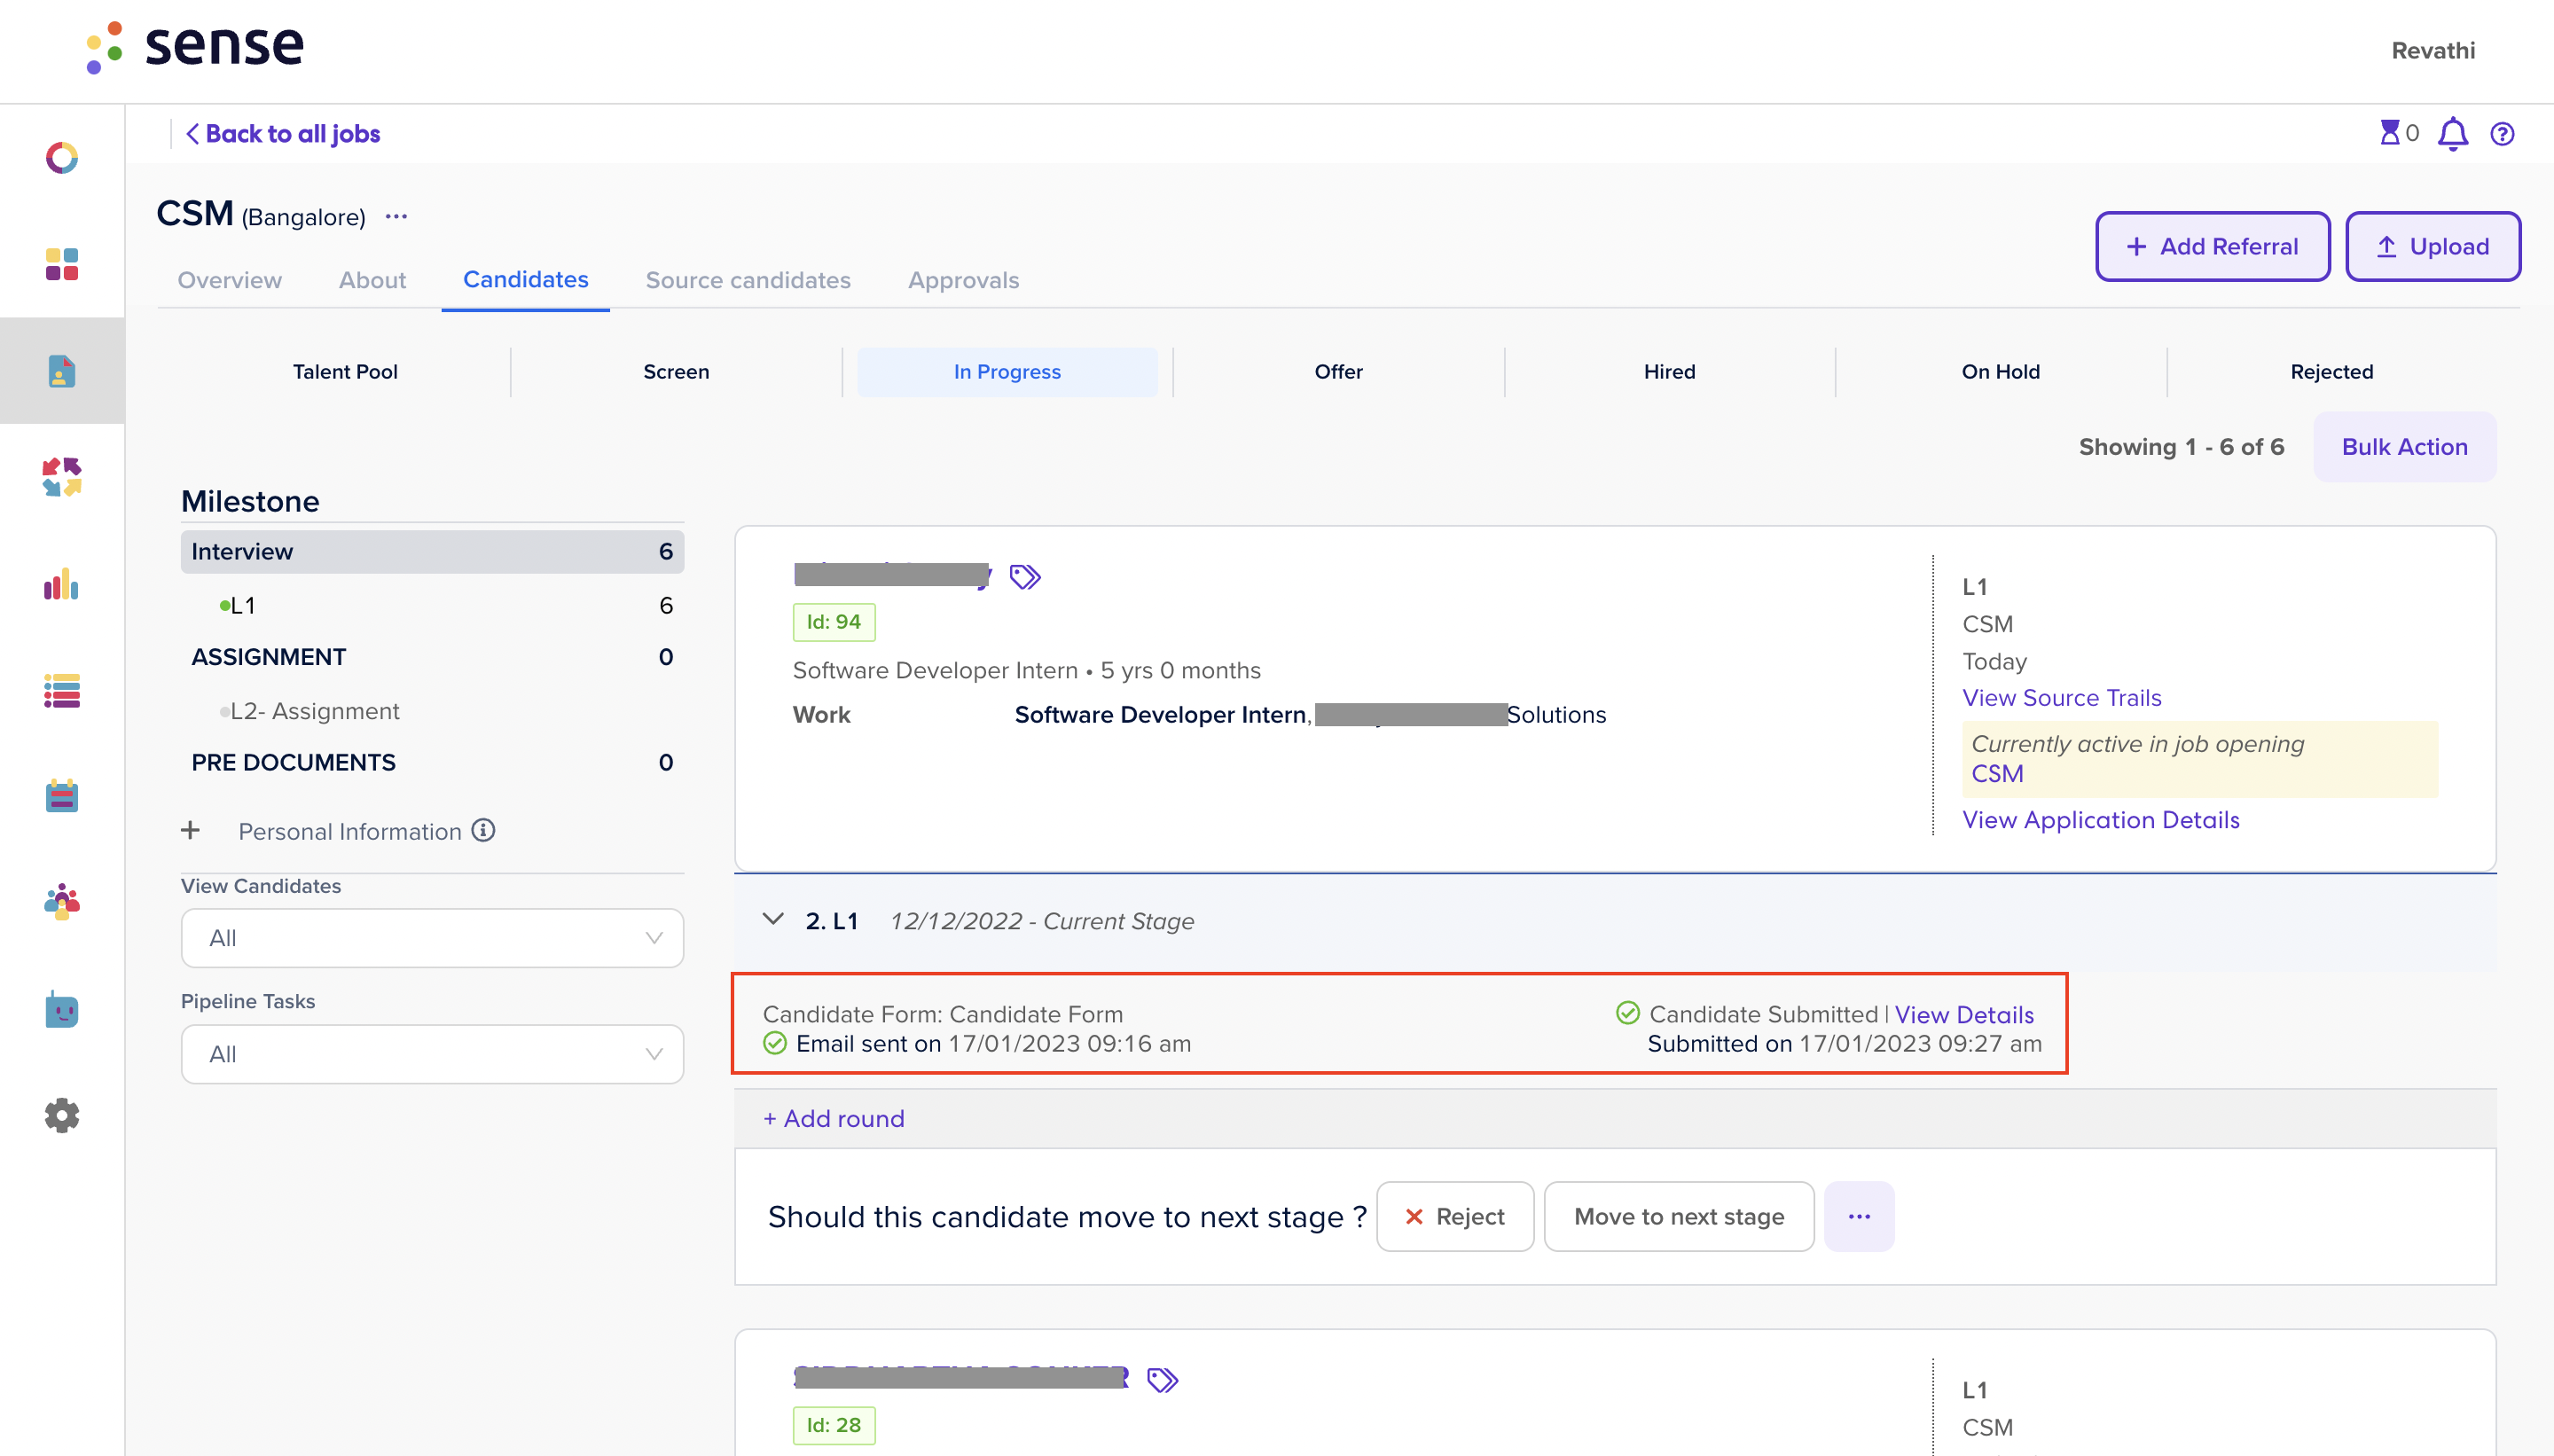The image size is (2554, 1456).
Task: Collapse the 2. L1 stage chevron
Action: coord(773,919)
